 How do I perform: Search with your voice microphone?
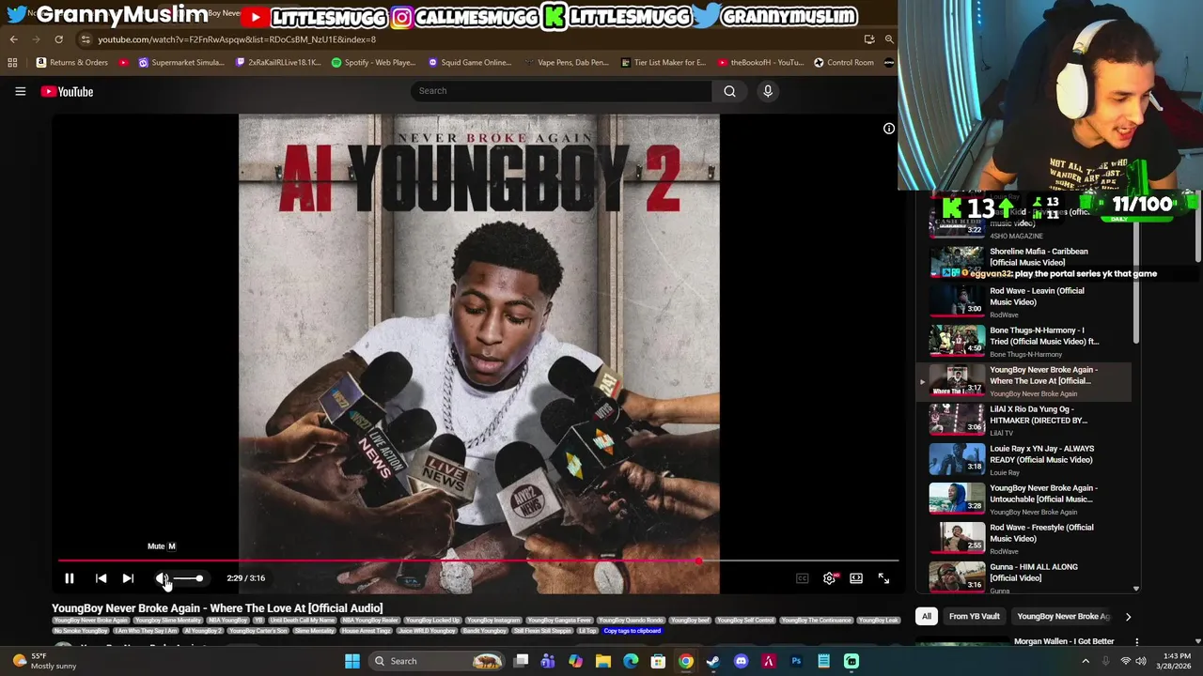pyautogui.click(x=768, y=91)
